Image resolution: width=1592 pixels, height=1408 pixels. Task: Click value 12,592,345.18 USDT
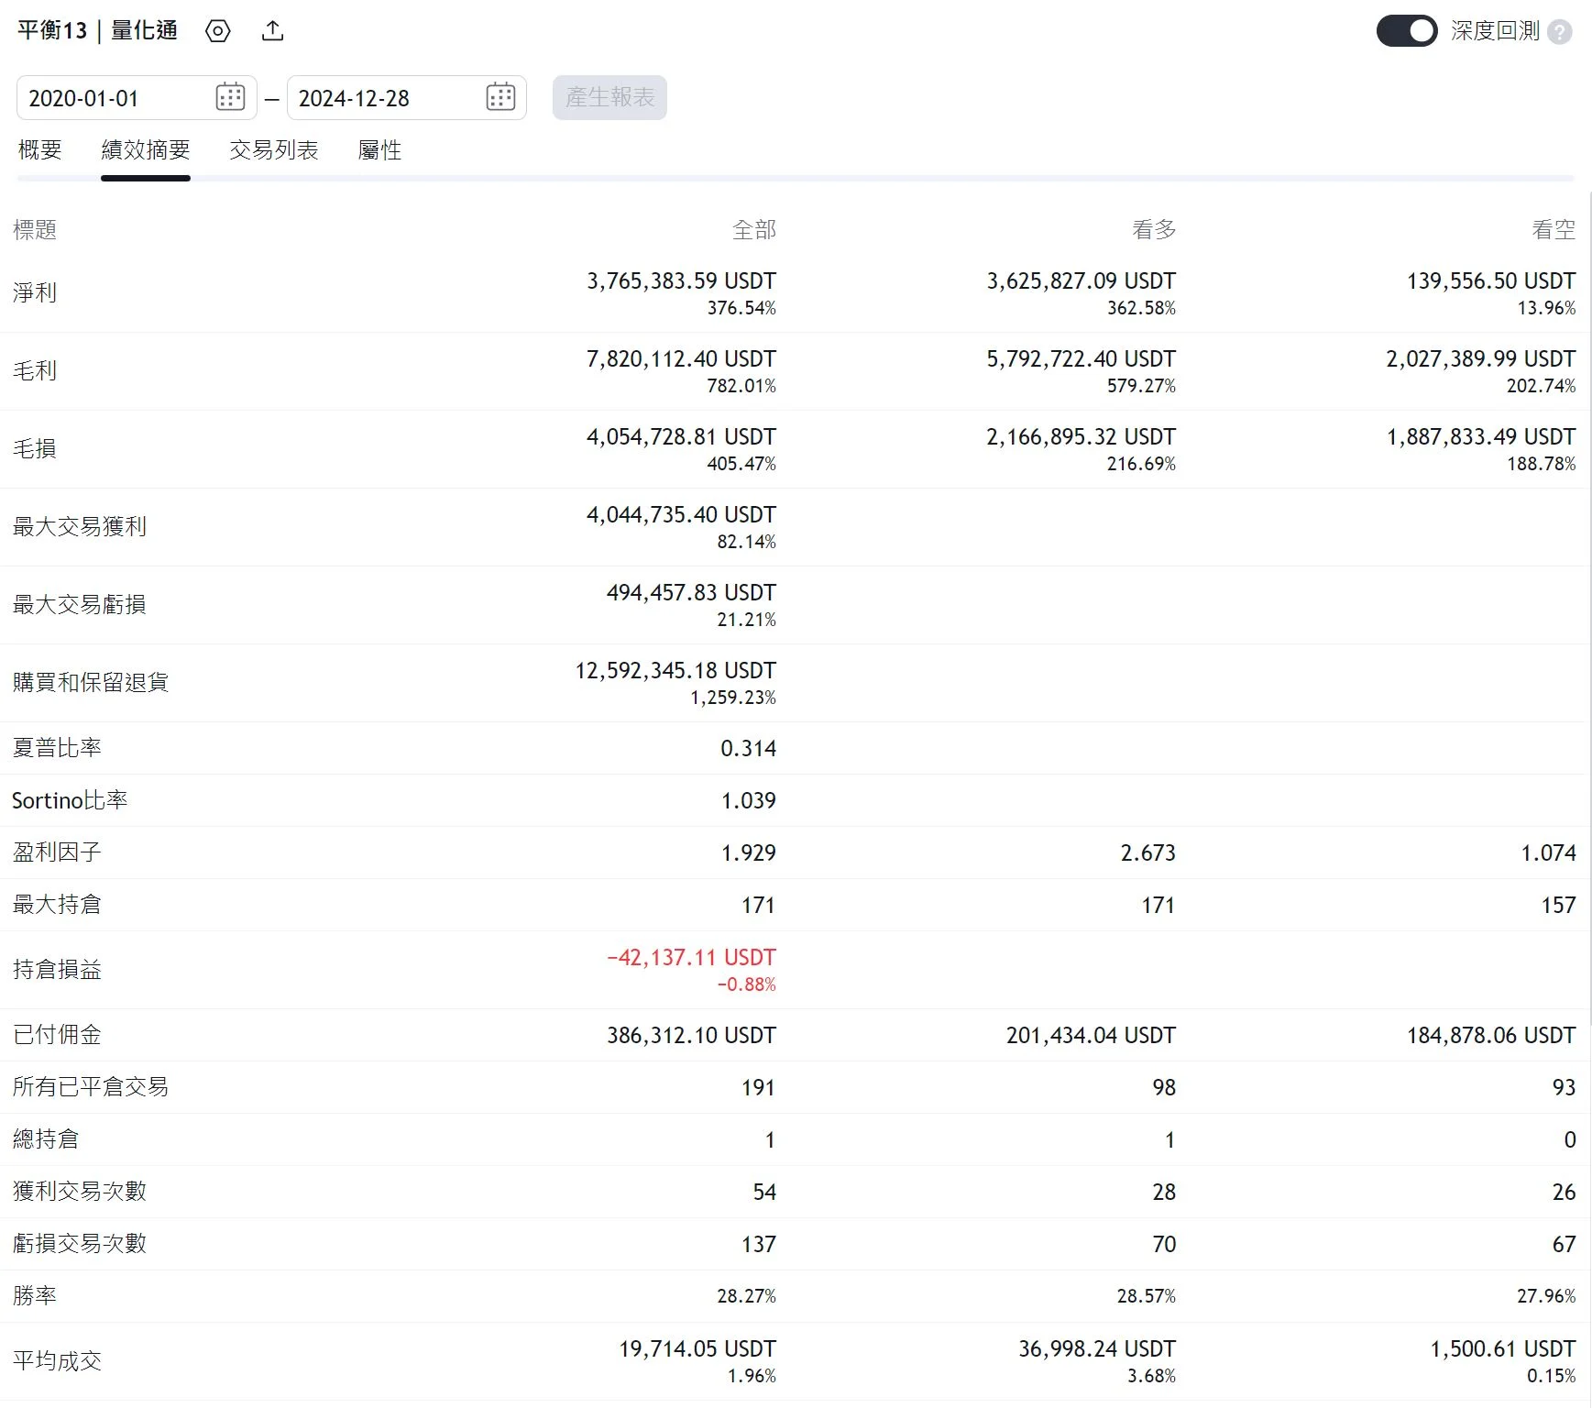675,671
